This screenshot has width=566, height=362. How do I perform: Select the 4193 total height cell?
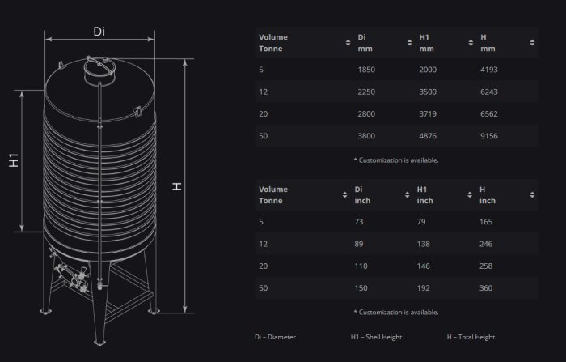point(489,70)
